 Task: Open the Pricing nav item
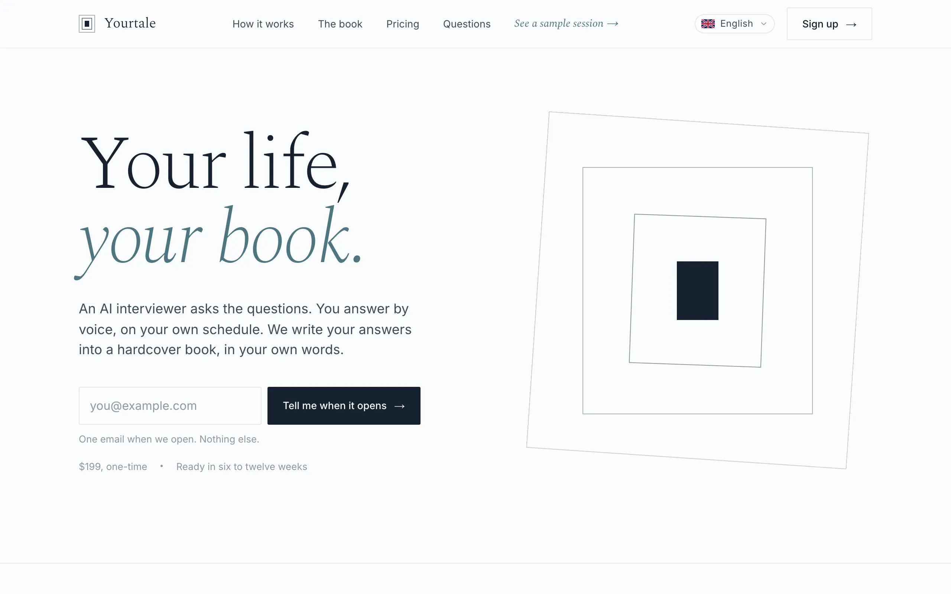coord(402,24)
